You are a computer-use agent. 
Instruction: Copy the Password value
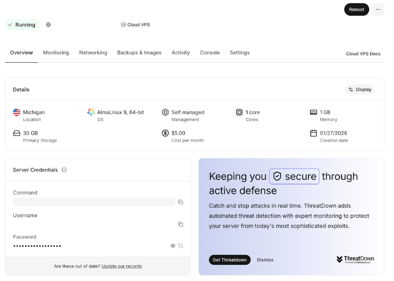tap(180, 246)
